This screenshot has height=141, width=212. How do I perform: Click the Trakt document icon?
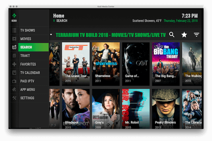coord(14,56)
